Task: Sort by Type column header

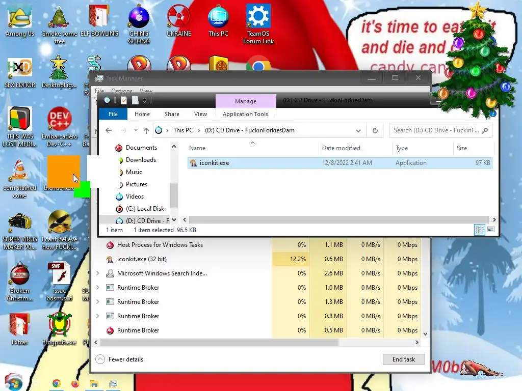Action: pyautogui.click(x=423, y=148)
